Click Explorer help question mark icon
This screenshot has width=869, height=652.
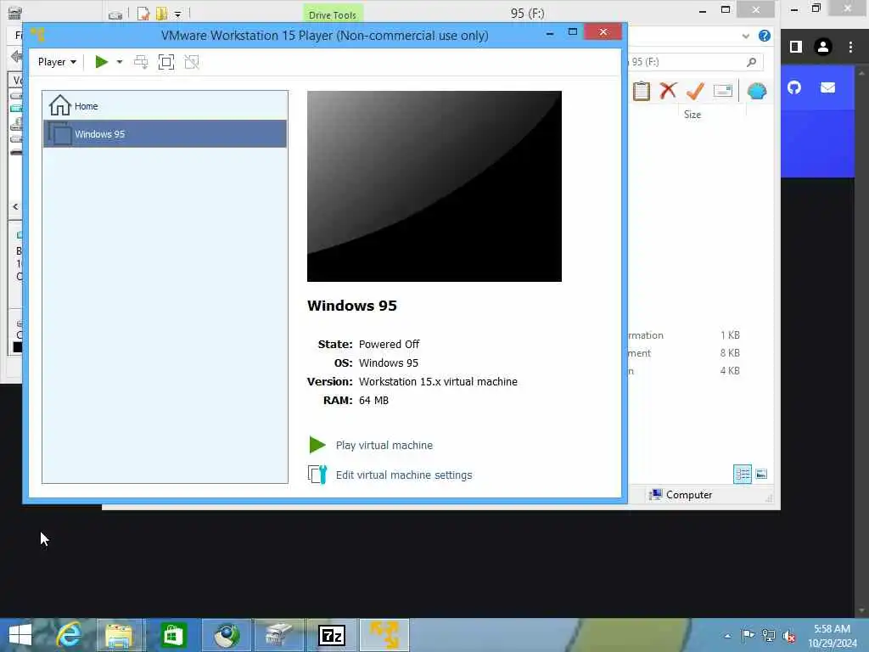coord(765,36)
